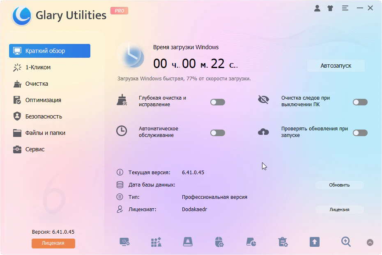The image size is (382, 255).
Task: Click the Обновить database button
Action: [339, 185]
